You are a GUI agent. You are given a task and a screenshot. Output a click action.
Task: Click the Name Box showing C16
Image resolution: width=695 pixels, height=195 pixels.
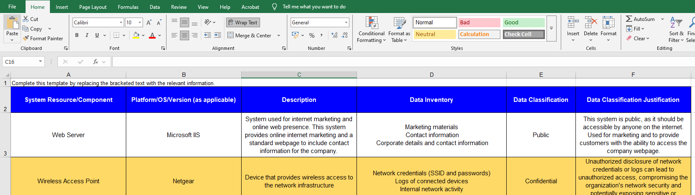coord(23,62)
